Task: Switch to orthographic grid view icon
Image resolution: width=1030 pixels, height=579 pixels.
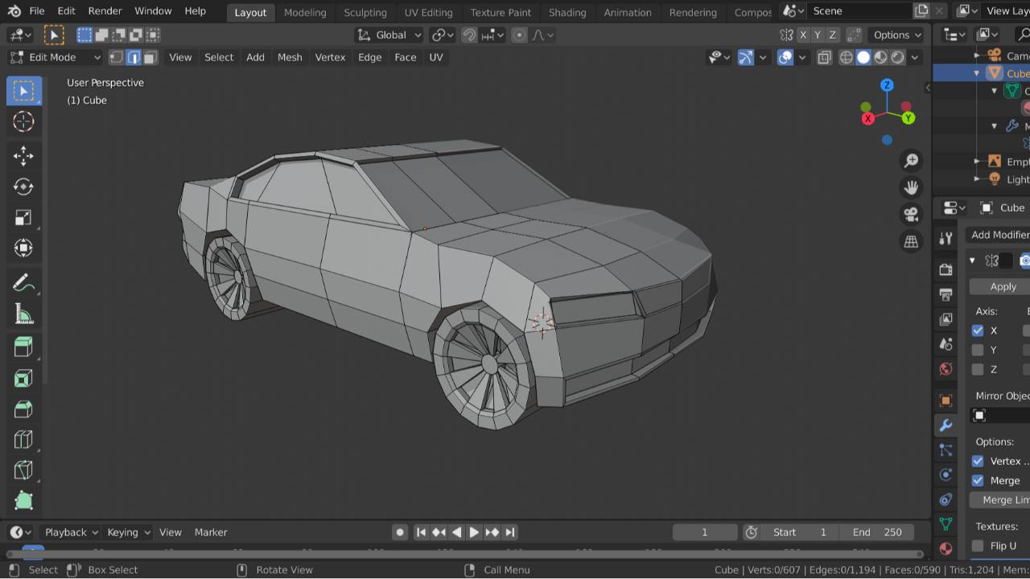Action: pyautogui.click(x=911, y=241)
